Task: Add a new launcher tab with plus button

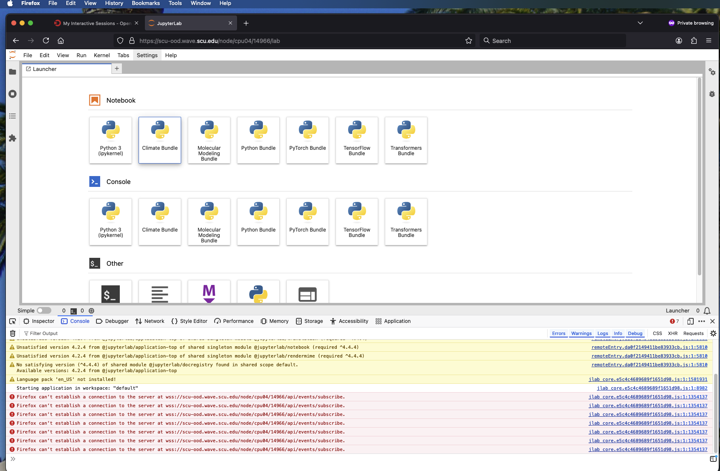Action: click(x=117, y=68)
